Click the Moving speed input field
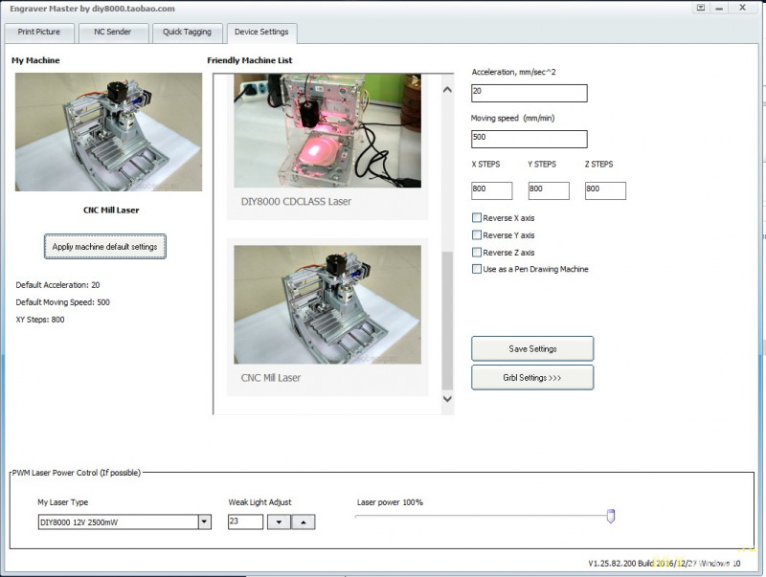The height and width of the screenshot is (577, 766). click(529, 139)
